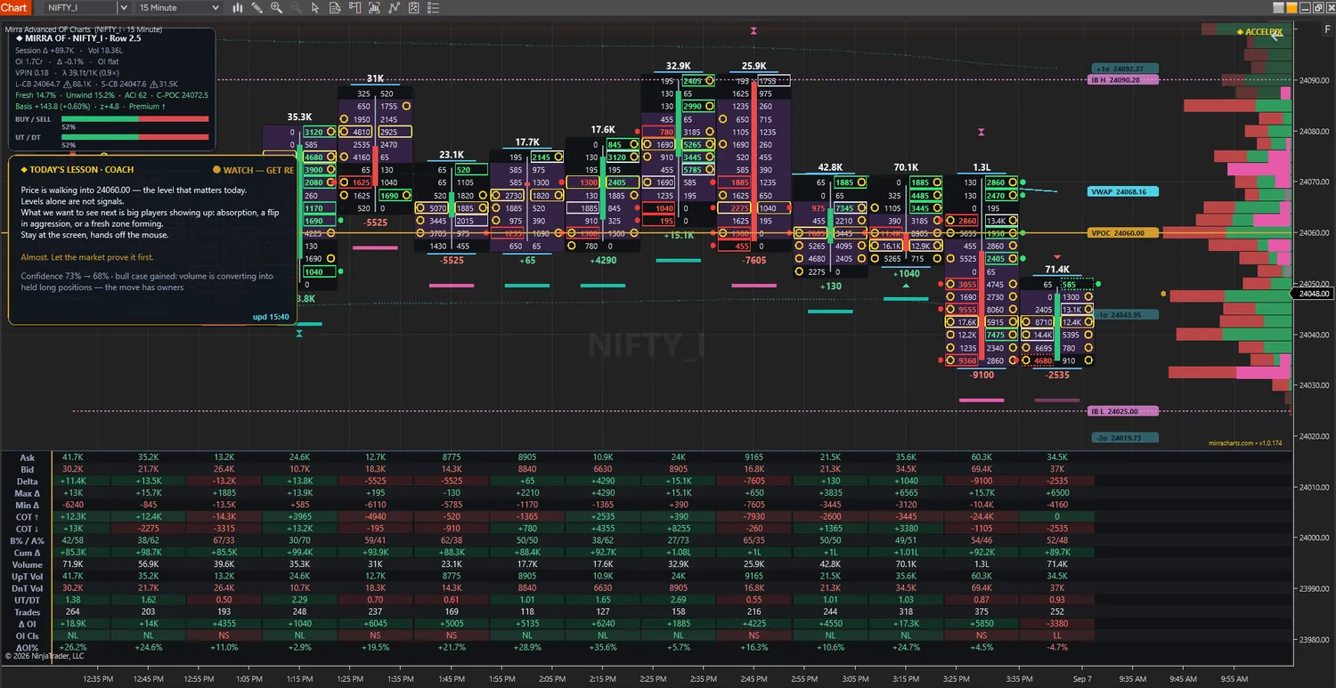Click the zoom in magnifier icon
Viewport: 1336px width, 688px height.
point(276,8)
